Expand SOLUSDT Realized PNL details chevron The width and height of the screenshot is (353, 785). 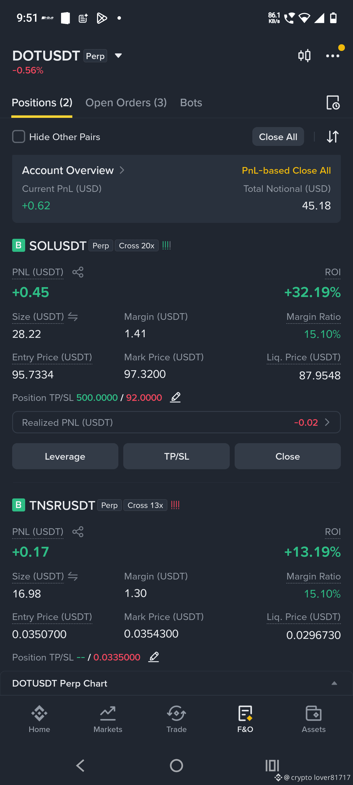pyautogui.click(x=327, y=422)
